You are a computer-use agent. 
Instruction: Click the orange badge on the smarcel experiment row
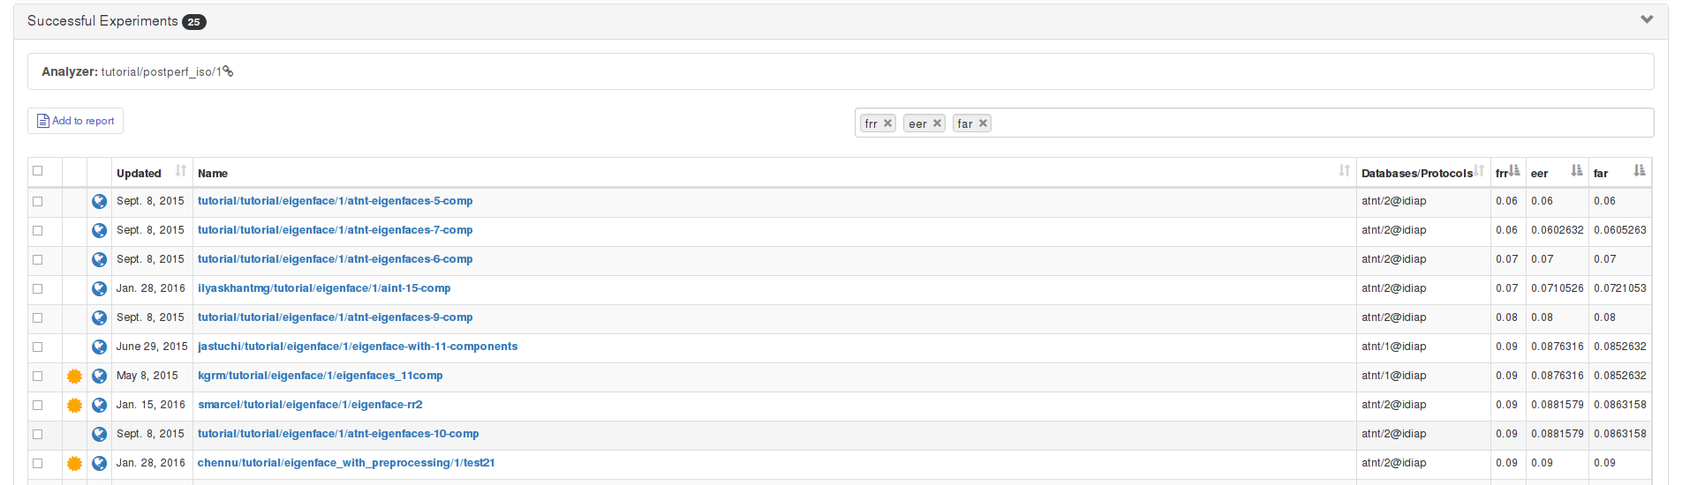tap(74, 406)
